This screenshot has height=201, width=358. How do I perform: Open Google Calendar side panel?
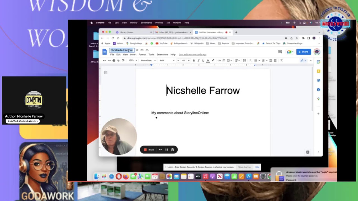pos(318,62)
